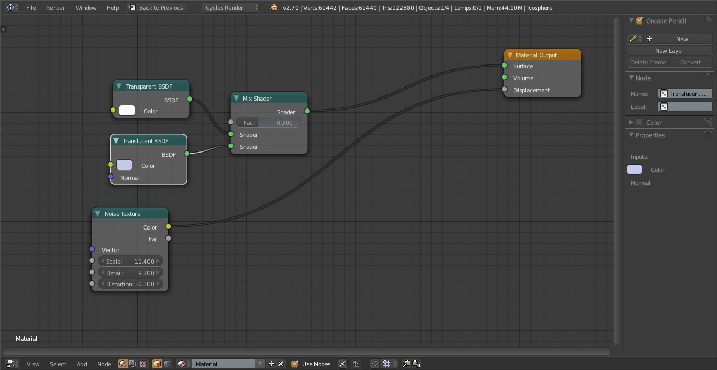Open the info editor type selector
717x370 pixels.
[12, 8]
